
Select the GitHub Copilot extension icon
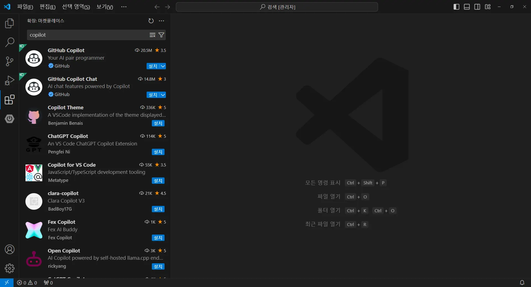[x=34, y=59]
